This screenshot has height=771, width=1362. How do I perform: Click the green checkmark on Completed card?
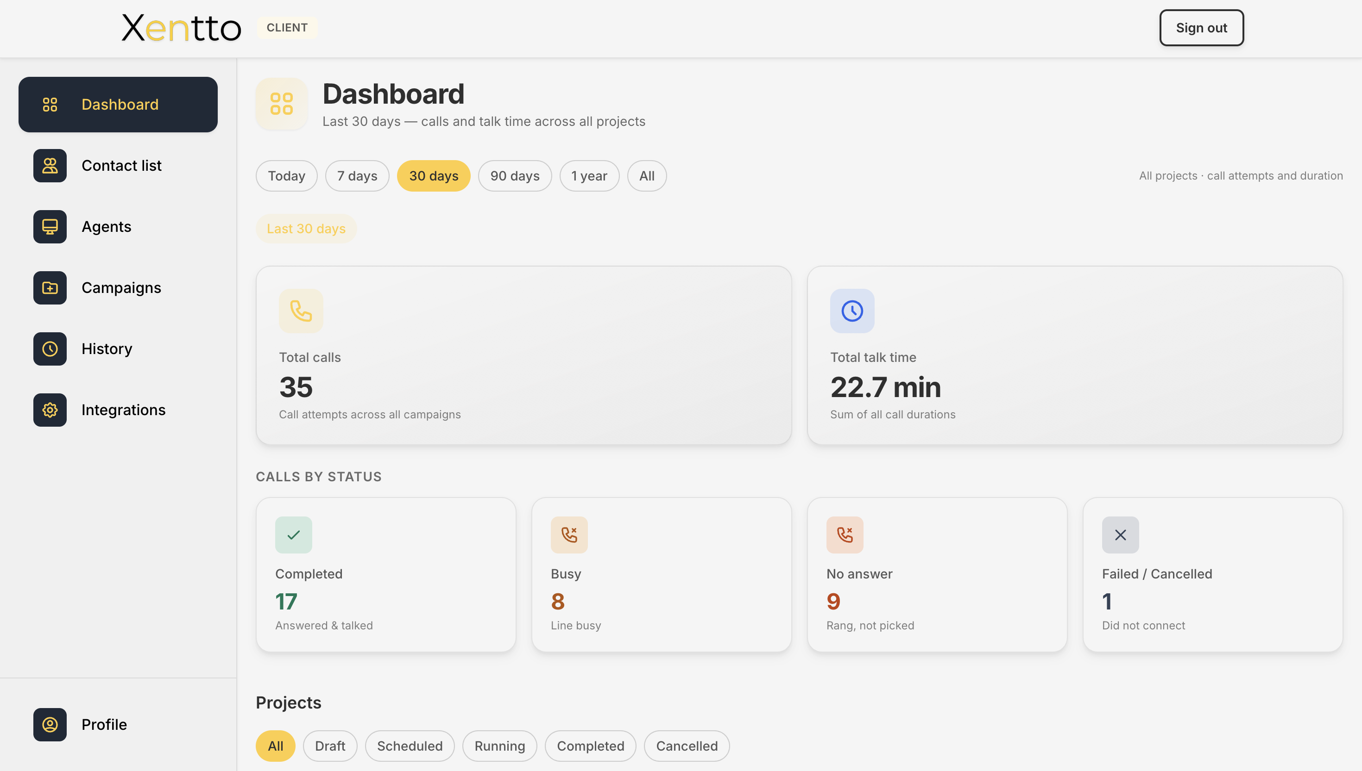pos(293,535)
